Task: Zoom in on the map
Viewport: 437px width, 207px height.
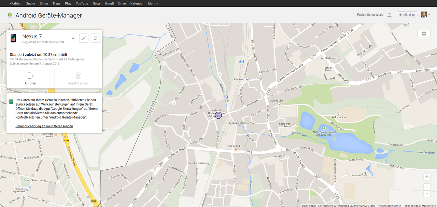Action: coord(426,187)
